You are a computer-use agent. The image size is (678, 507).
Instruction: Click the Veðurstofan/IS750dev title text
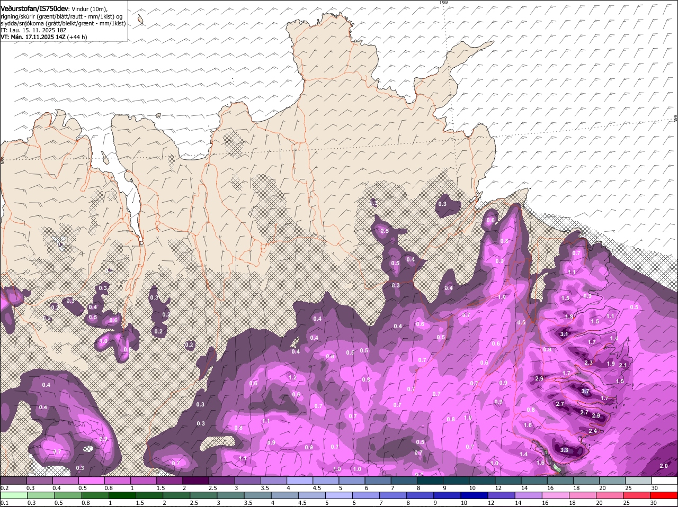[x=34, y=9]
